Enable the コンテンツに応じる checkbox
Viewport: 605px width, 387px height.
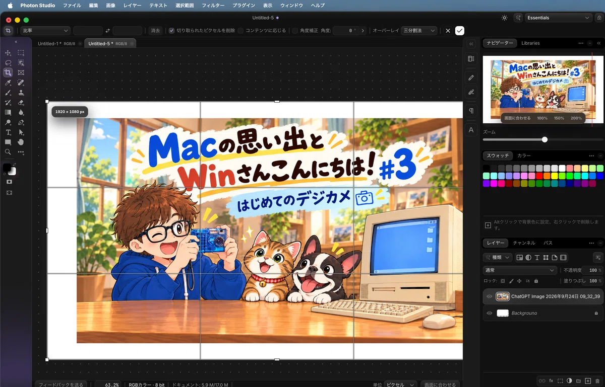point(240,31)
